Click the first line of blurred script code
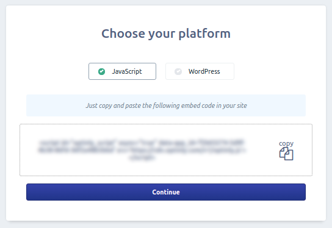Screen dimensions: 332x228 pos(142,143)
